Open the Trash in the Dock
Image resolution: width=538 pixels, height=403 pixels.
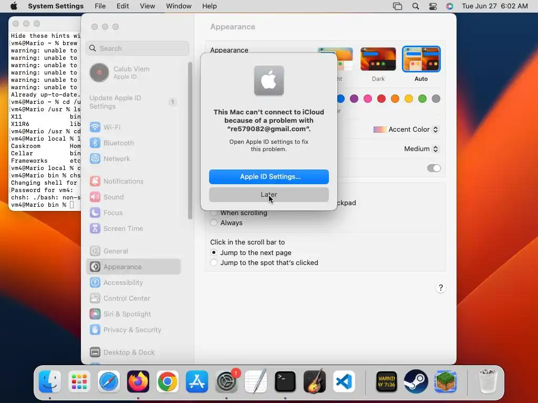(x=488, y=381)
